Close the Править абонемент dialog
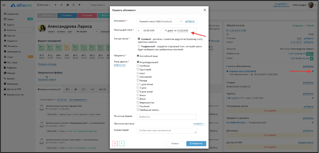 pos(205,10)
